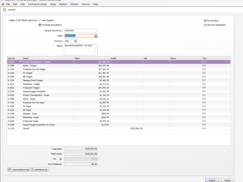The image size is (243, 182).
Task: Click the Tax details arrow icon
Action: [61, 159]
